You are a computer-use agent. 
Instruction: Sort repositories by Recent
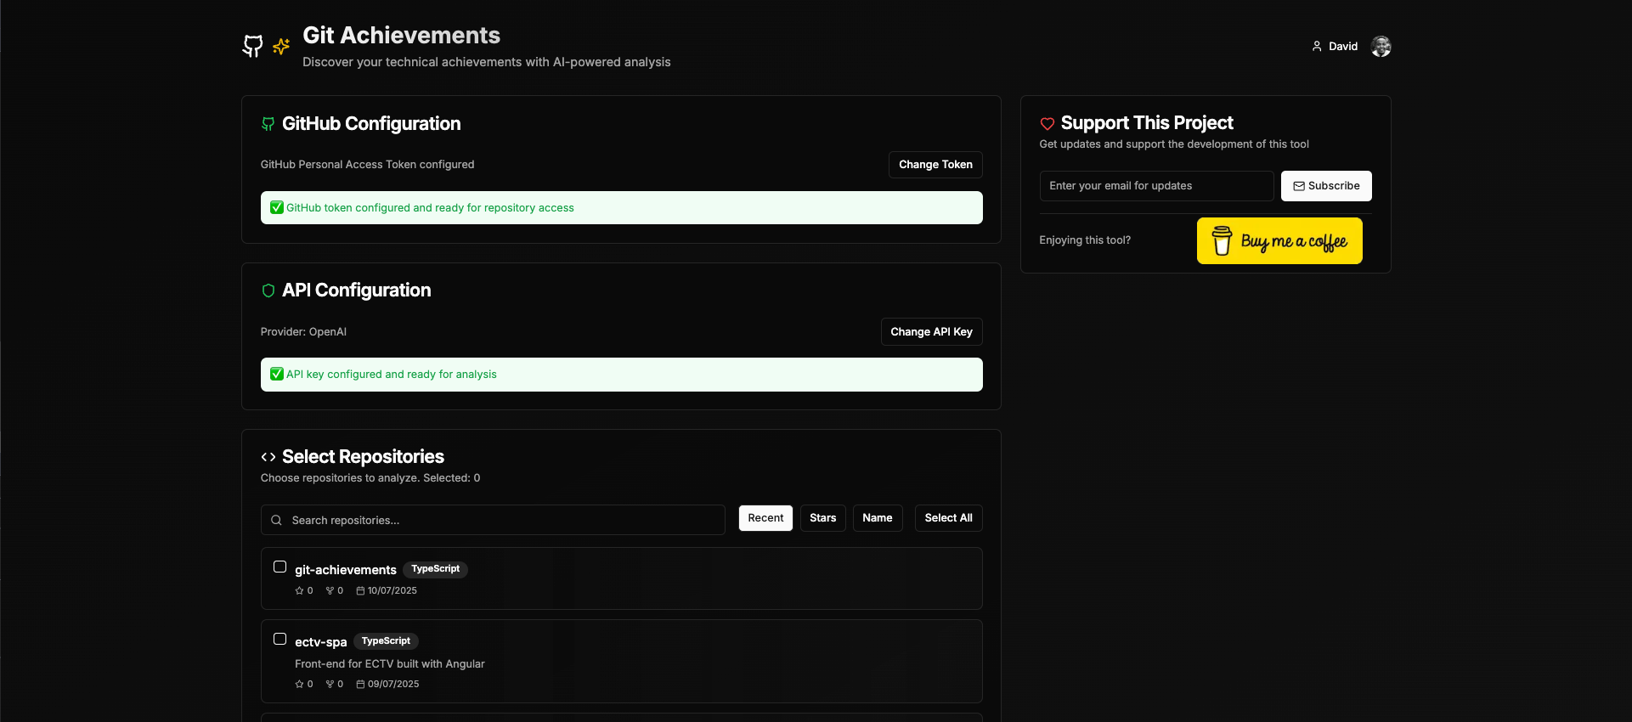click(x=765, y=518)
